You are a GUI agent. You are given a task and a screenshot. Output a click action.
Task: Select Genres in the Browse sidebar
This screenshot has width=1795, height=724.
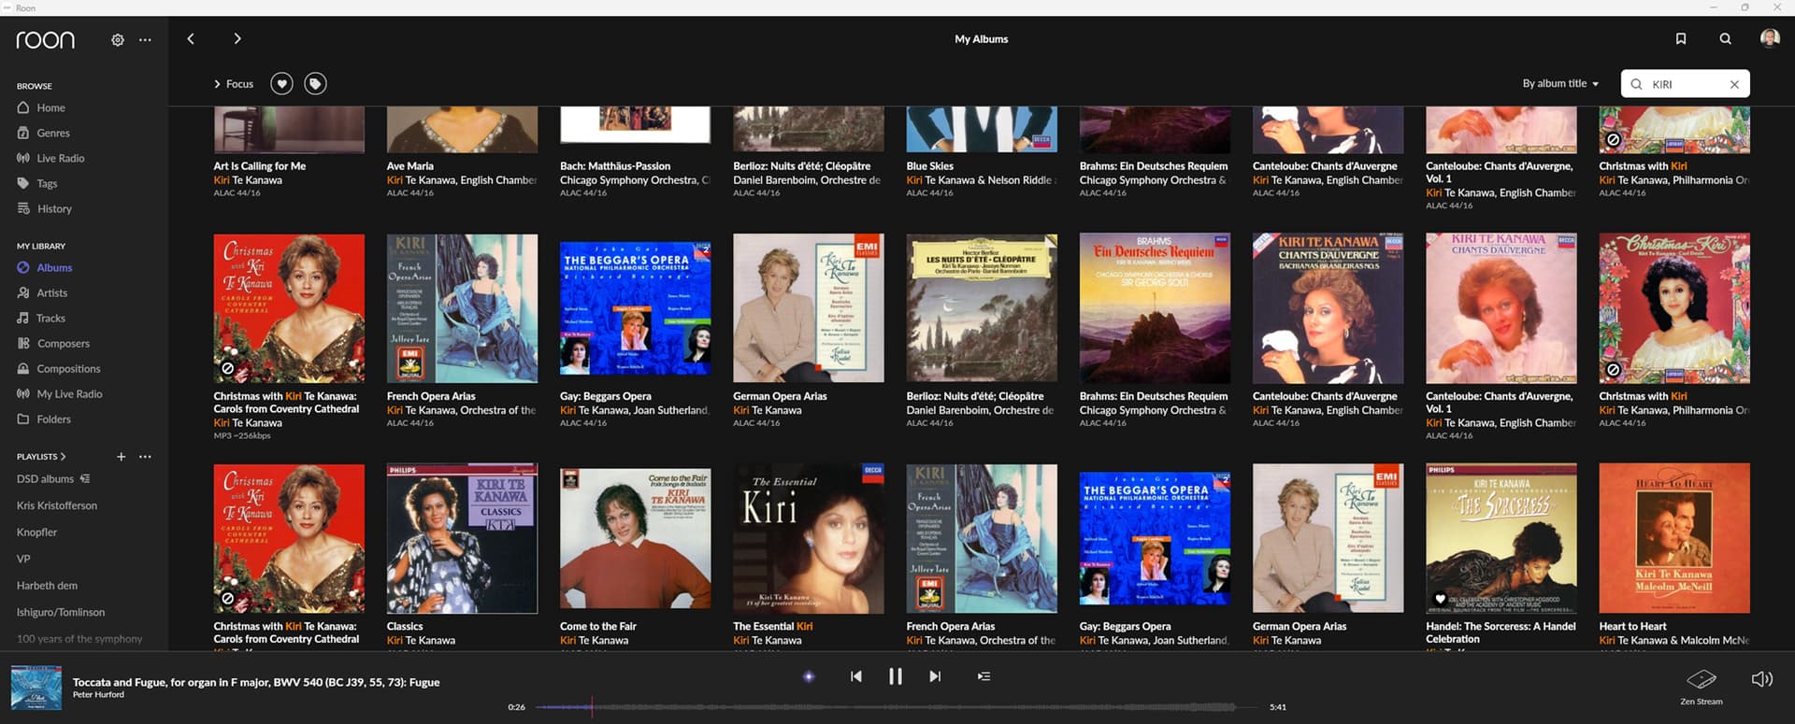coord(52,134)
